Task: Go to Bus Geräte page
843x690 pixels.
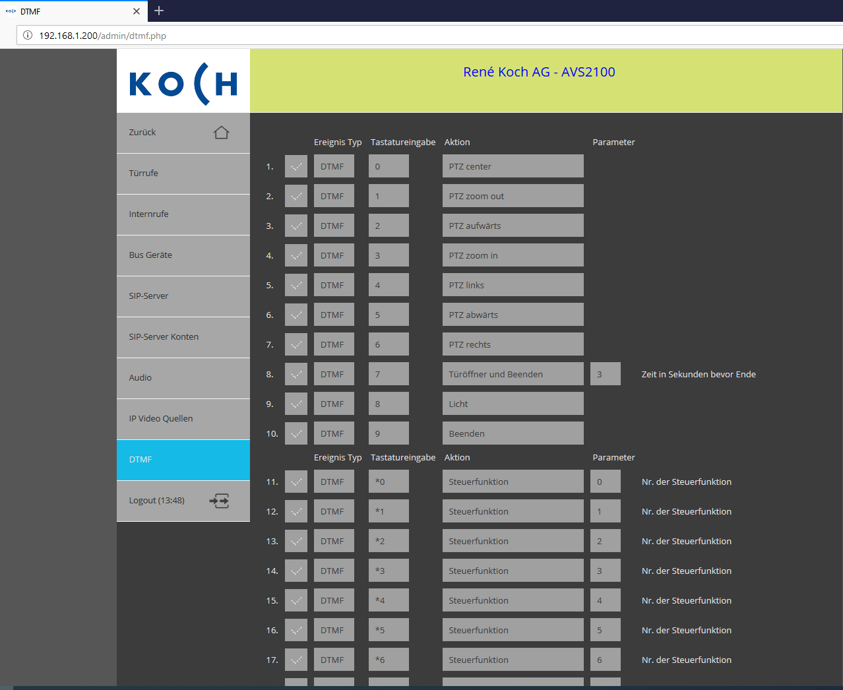Action: click(183, 255)
